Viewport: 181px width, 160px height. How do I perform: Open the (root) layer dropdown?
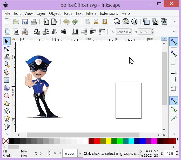[80, 153]
